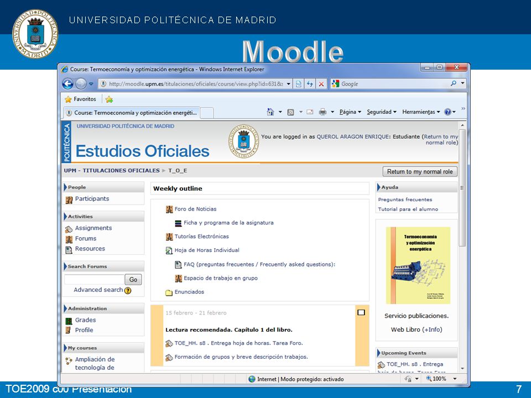
Task: Open TOE_HH. s8 Entrega hoja de horas assignment
Action: point(239,343)
